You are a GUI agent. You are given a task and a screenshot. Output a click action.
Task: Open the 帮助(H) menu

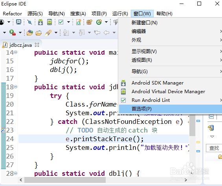click(x=164, y=14)
